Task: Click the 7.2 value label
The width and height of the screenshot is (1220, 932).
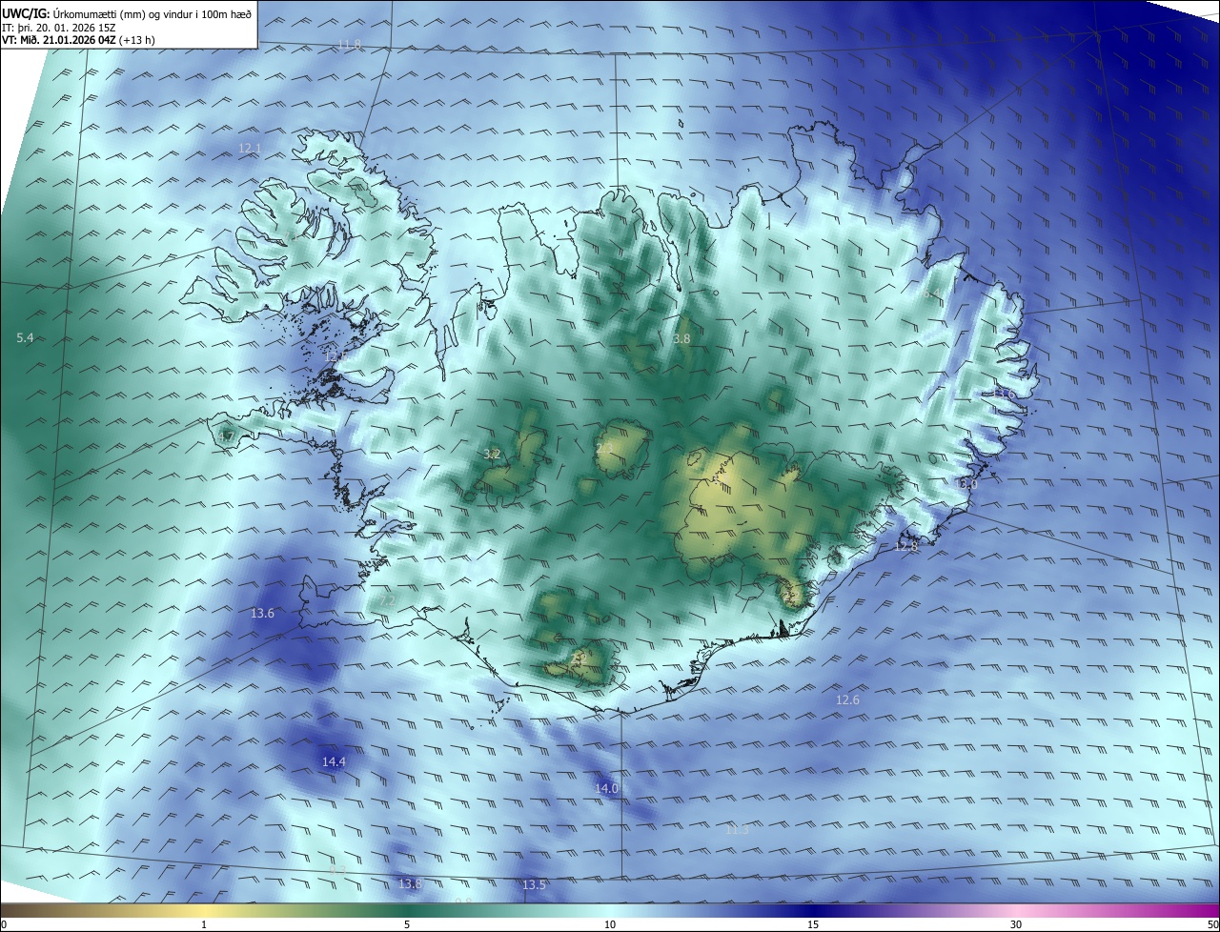Action: coord(388,600)
